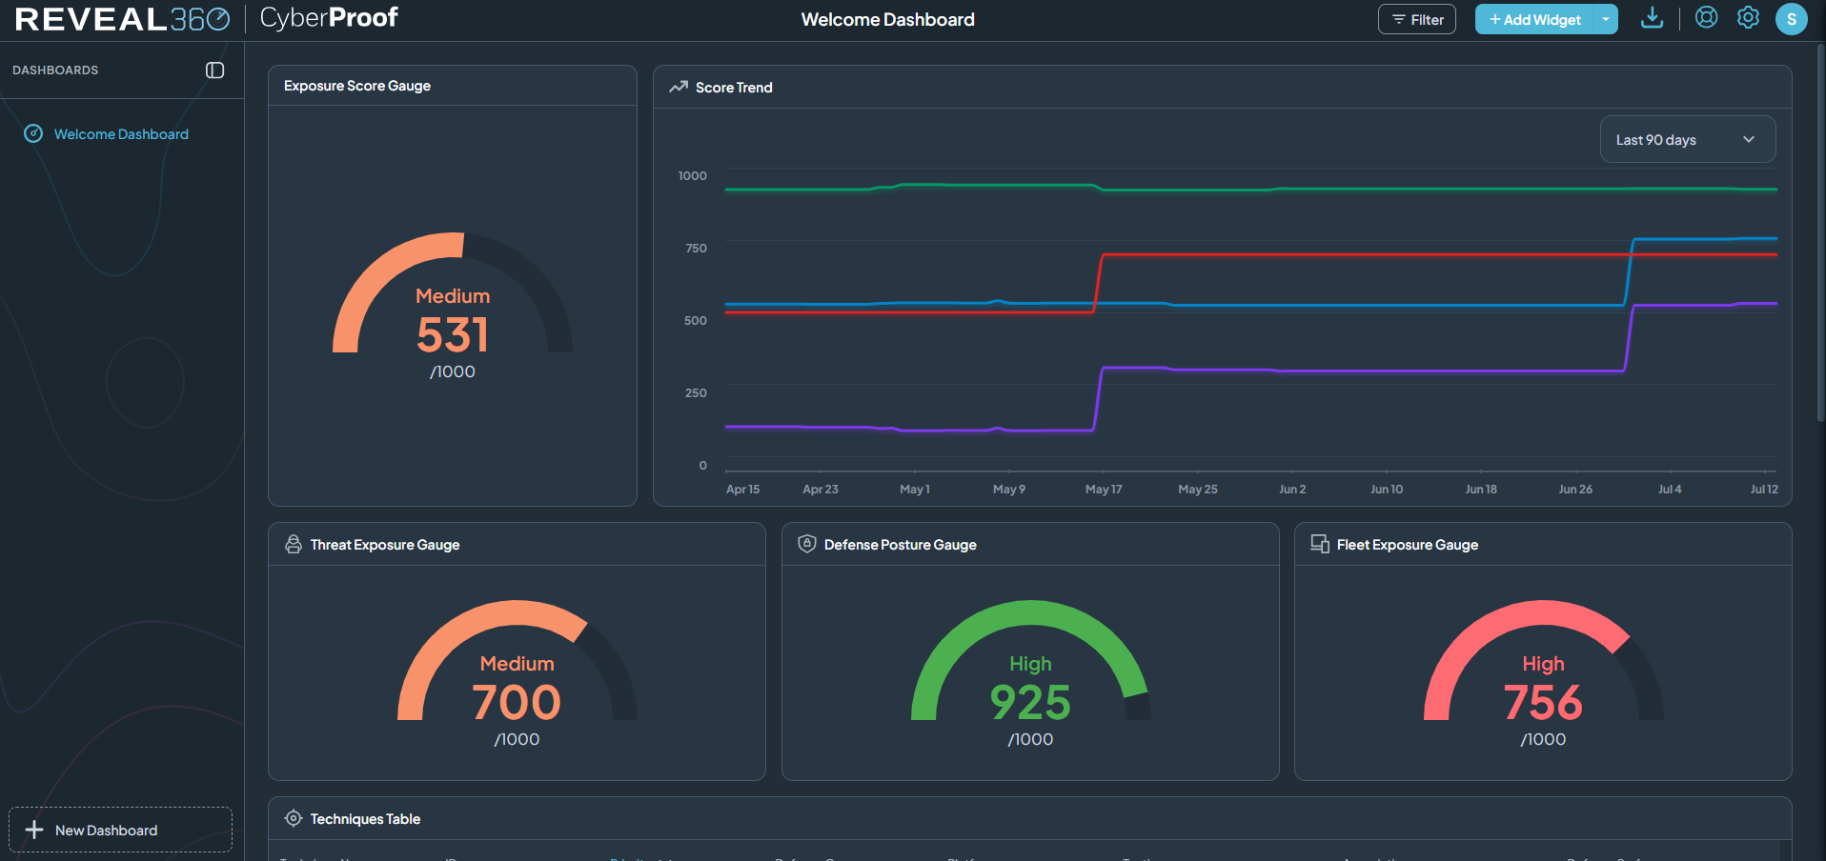The width and height of the screenshot is (1826, 861).
Task: Click the Welcome Dashboard compass icon in sidebar
Action: pyautogui.click(x=33, y=134)
